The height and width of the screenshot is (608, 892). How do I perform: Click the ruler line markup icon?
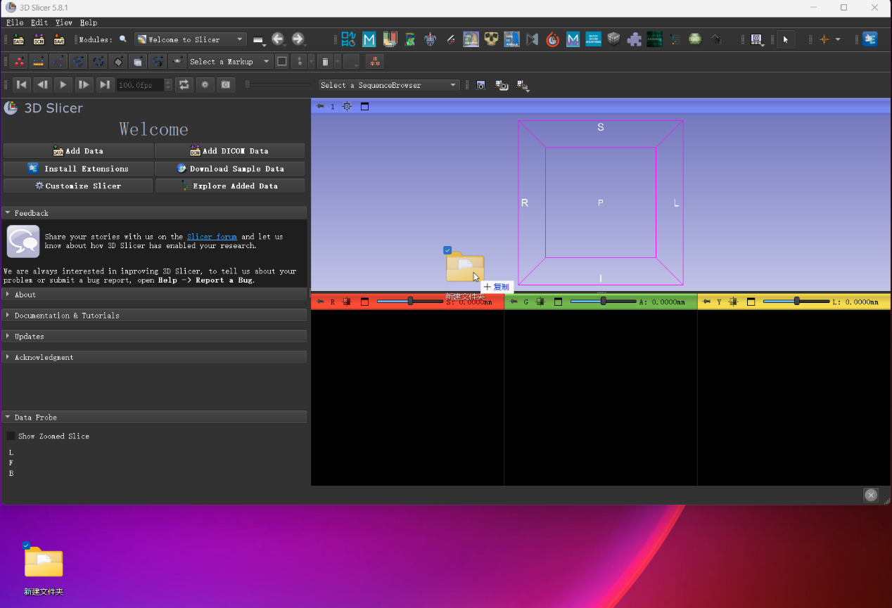tap(39, 62)
